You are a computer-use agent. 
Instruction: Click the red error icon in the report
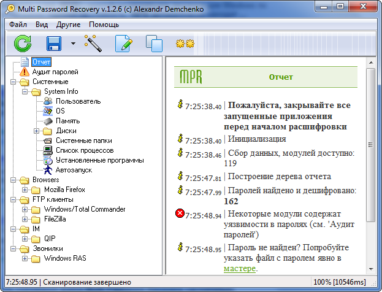tap(180, 213)
